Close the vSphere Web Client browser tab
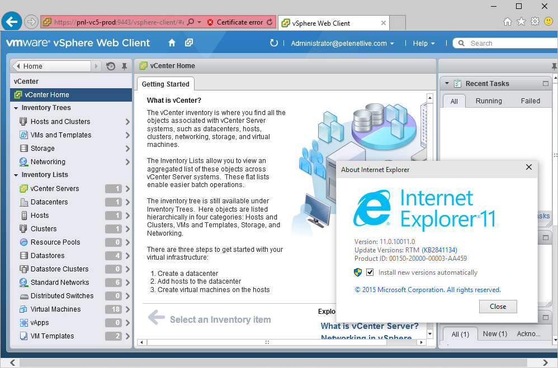Screen dimensions: 558x368 [383, 23]
